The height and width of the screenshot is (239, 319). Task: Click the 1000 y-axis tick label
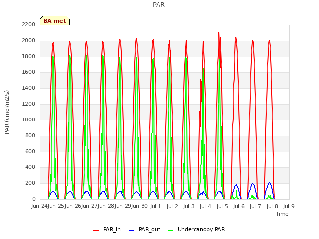pos(29,119)
